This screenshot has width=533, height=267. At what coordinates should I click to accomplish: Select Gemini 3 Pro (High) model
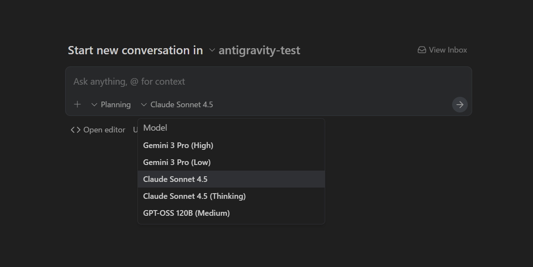178,145
